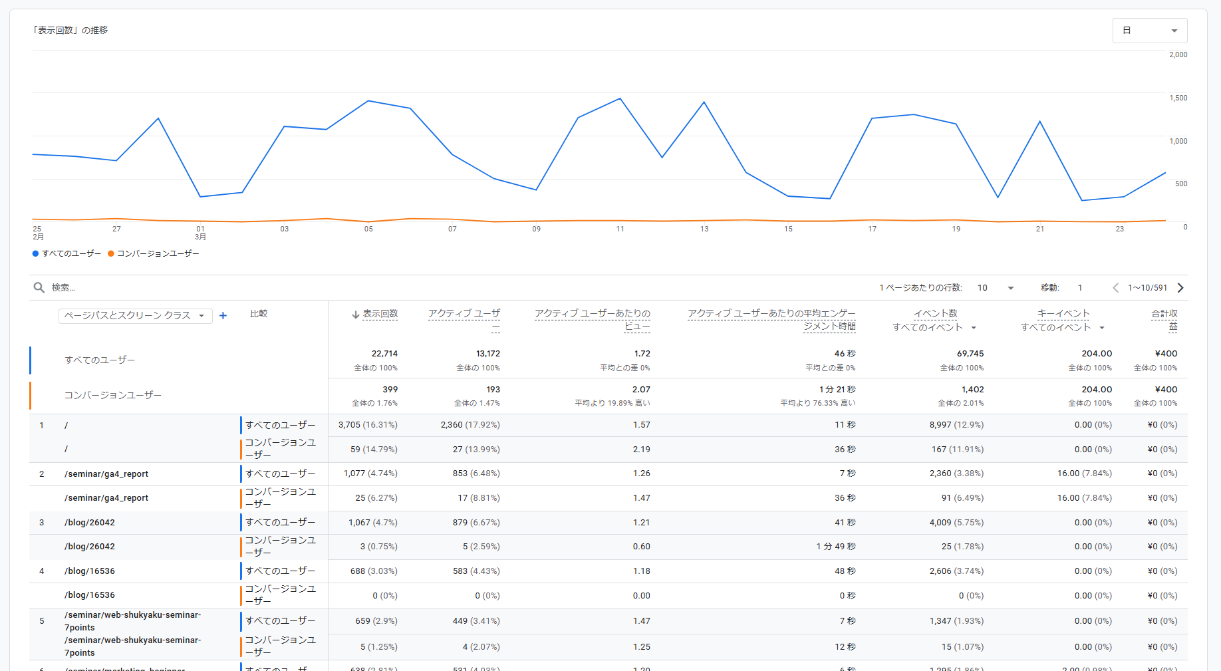Click the search magnifier icon
Screen dimensions: 1221x671
[39, 287]
